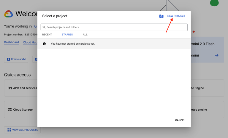This screenshot has height=138, width=228.
Task: Click the arrow icon on the Gemini card
Action: (217, 55)
